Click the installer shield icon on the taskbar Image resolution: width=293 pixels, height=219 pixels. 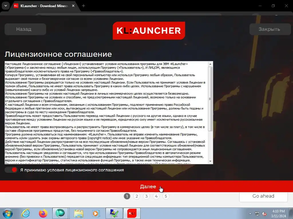114,213
